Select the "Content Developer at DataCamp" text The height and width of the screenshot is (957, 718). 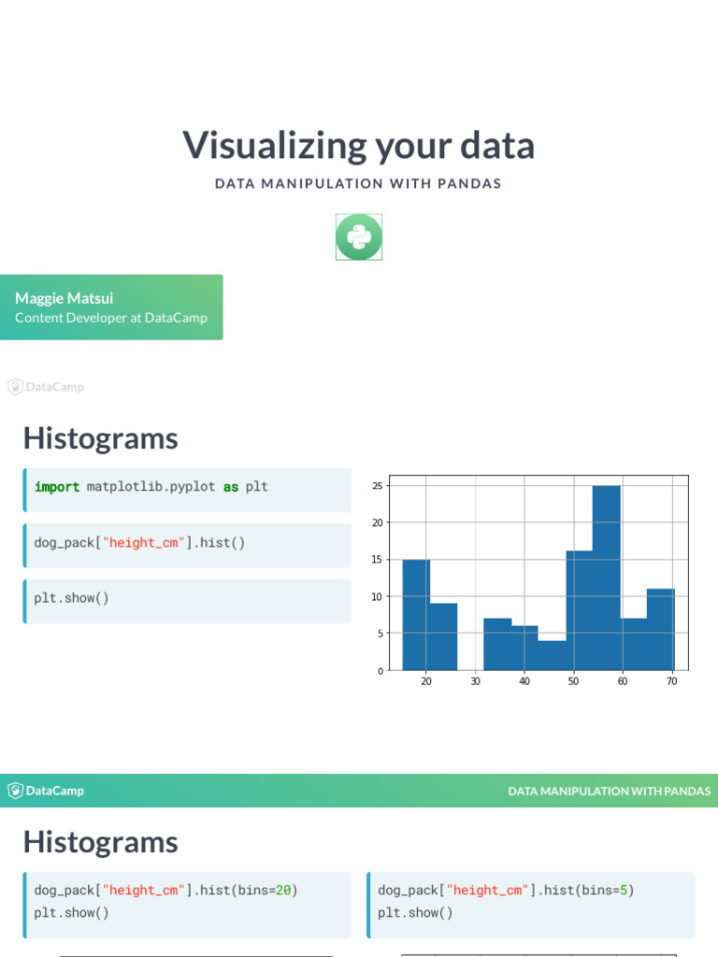click(111, 318)
